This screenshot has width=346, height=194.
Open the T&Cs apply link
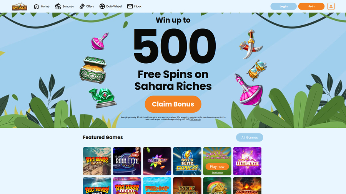[x=195, y=120]
